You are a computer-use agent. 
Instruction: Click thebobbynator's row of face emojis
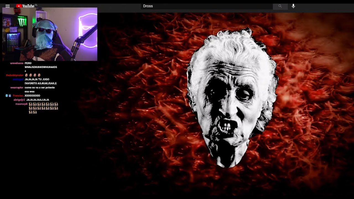point(33,75)
